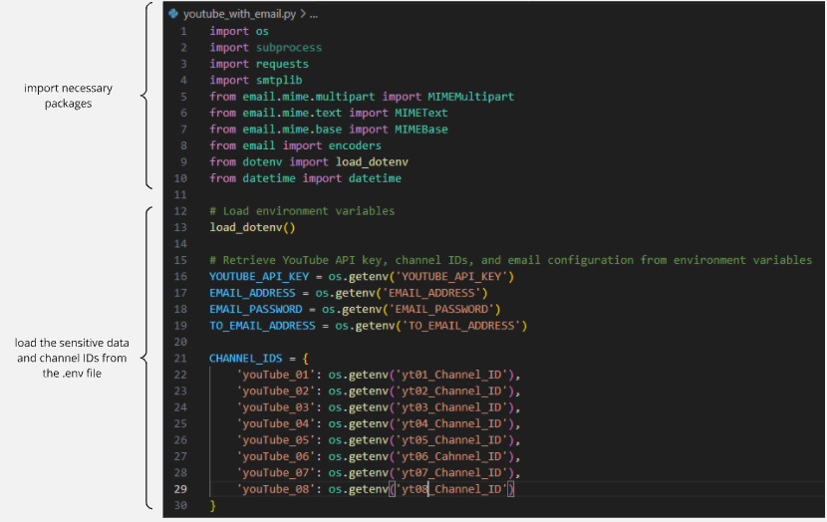Click the CHANNEL_IDS variable name
Screen dimensions: 827x522
246,358
